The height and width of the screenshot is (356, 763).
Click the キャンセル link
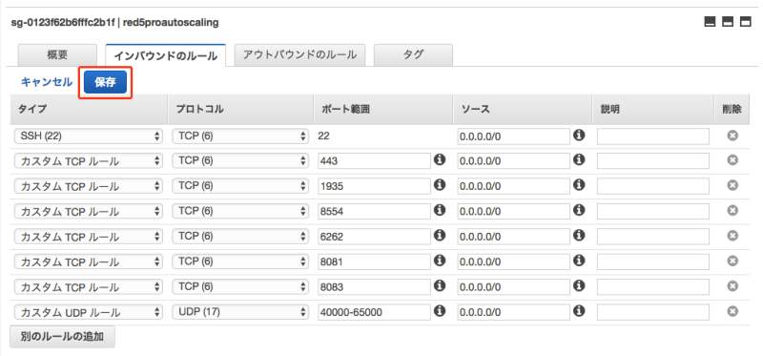point(47,82)
